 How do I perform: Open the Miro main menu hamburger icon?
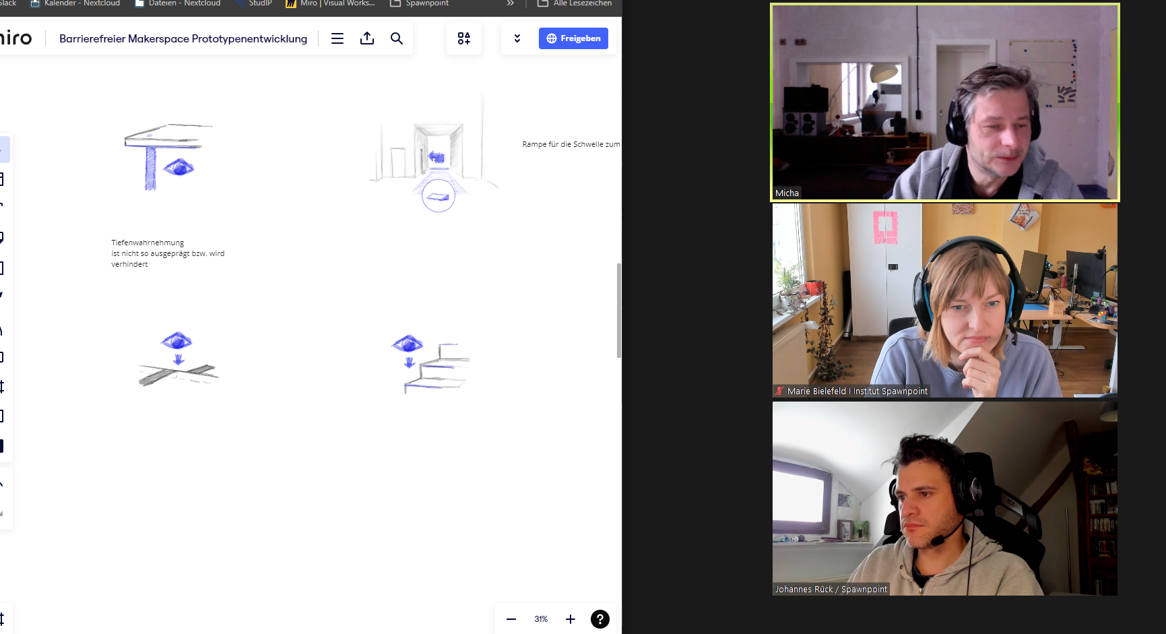[x=337, y=38]
